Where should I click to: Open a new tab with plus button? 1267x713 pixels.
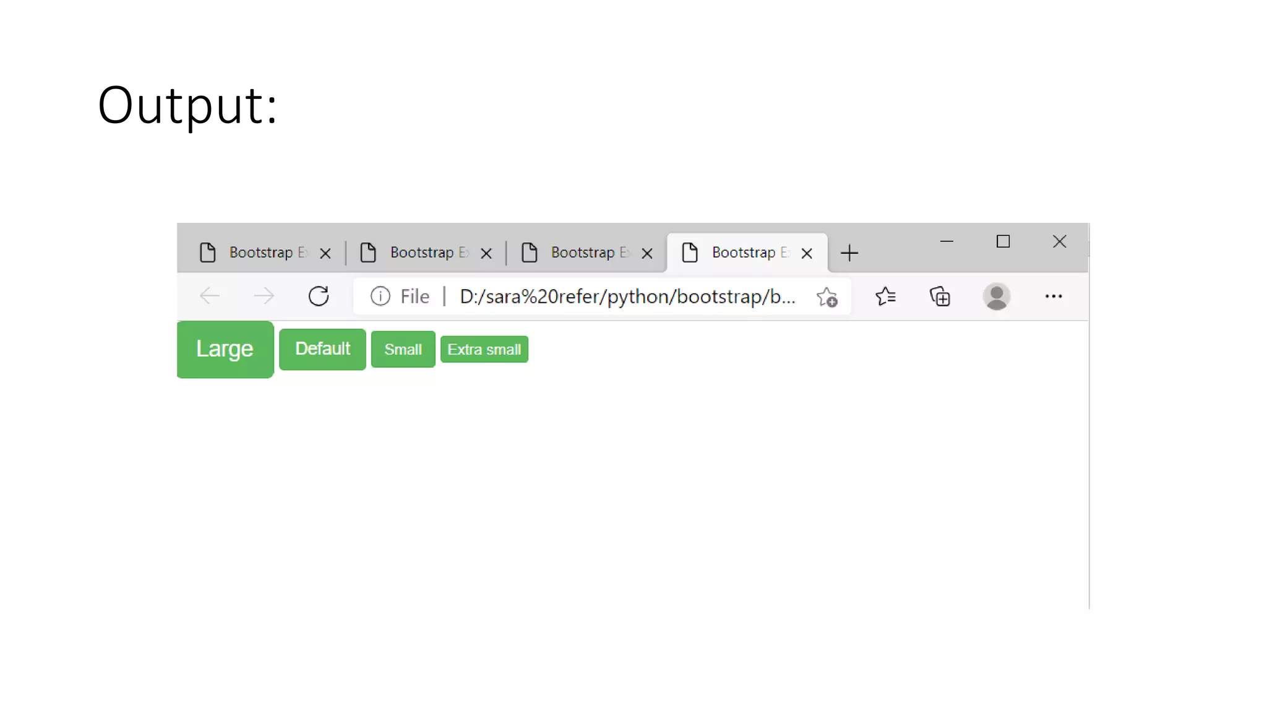pyautogui.click(x=849, y=253)
